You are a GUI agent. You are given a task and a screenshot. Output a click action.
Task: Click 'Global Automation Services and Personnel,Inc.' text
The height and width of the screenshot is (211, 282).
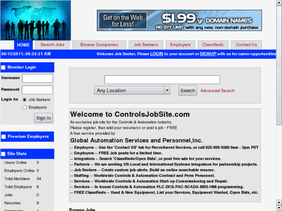[x=136, y=141]
